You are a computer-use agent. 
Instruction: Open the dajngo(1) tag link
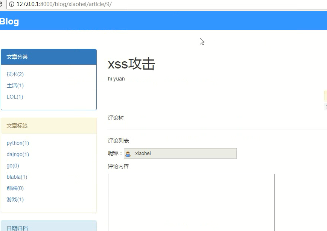click(18, 155)
